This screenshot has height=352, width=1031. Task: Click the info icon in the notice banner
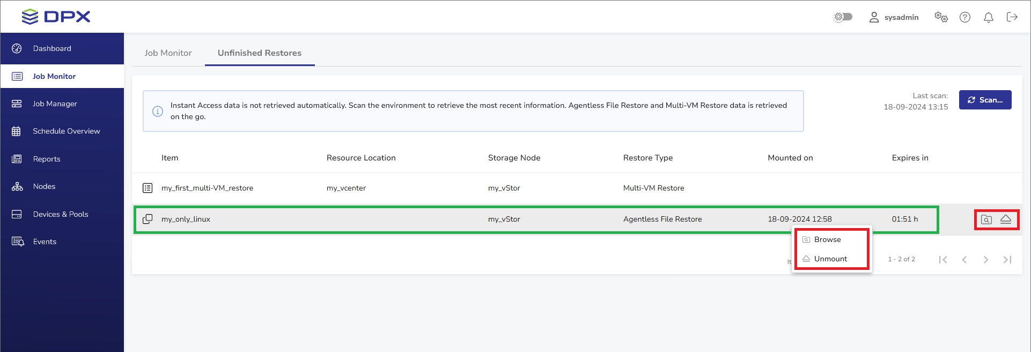pyautogui.click(x=158, y=111)
